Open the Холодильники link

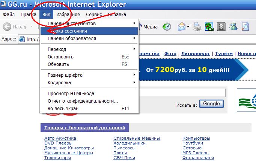[x=129, y=143]
